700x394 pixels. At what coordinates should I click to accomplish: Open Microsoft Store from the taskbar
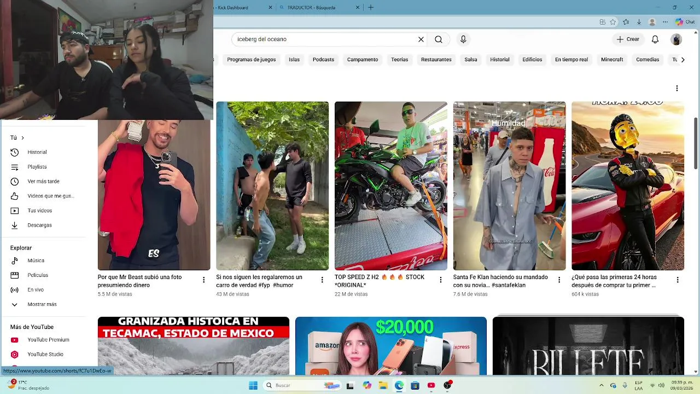point(415,386)
